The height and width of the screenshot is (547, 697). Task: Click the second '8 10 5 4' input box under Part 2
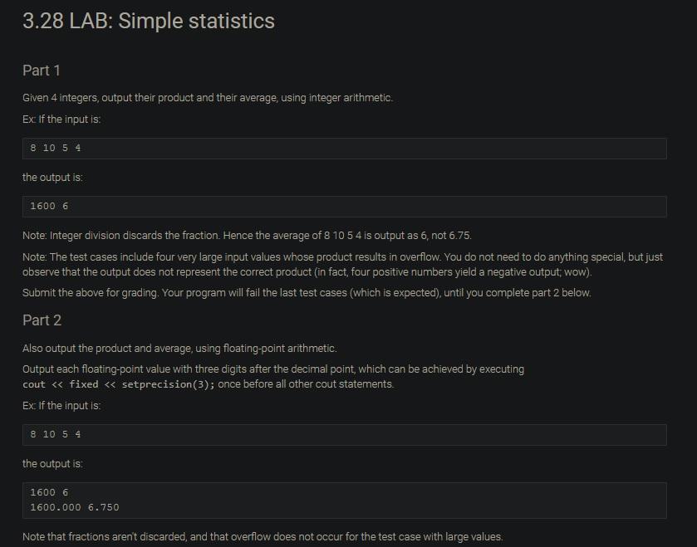click(x=345, y=435)
